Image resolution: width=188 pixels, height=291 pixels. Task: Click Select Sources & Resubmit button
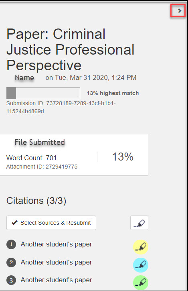[x=51, y=223]
